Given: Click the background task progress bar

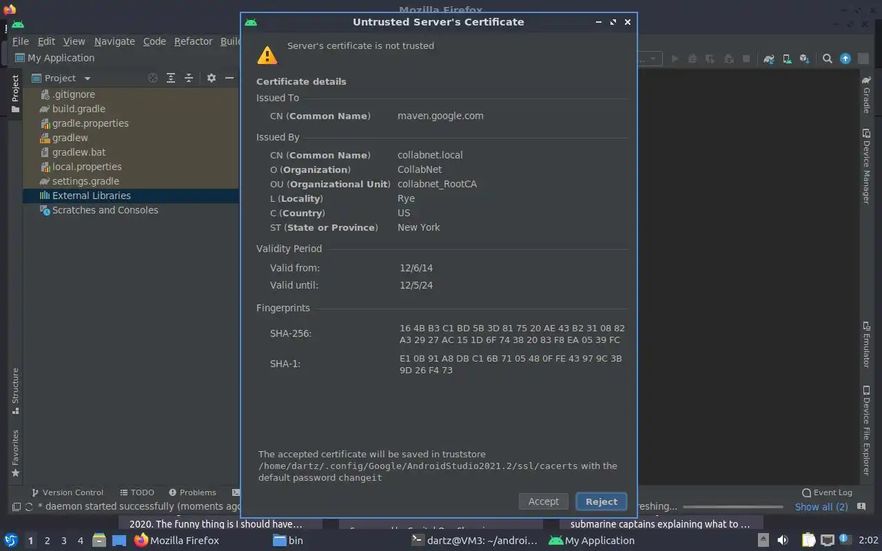Looking at the screenshot, I should (x=735, y=507).
